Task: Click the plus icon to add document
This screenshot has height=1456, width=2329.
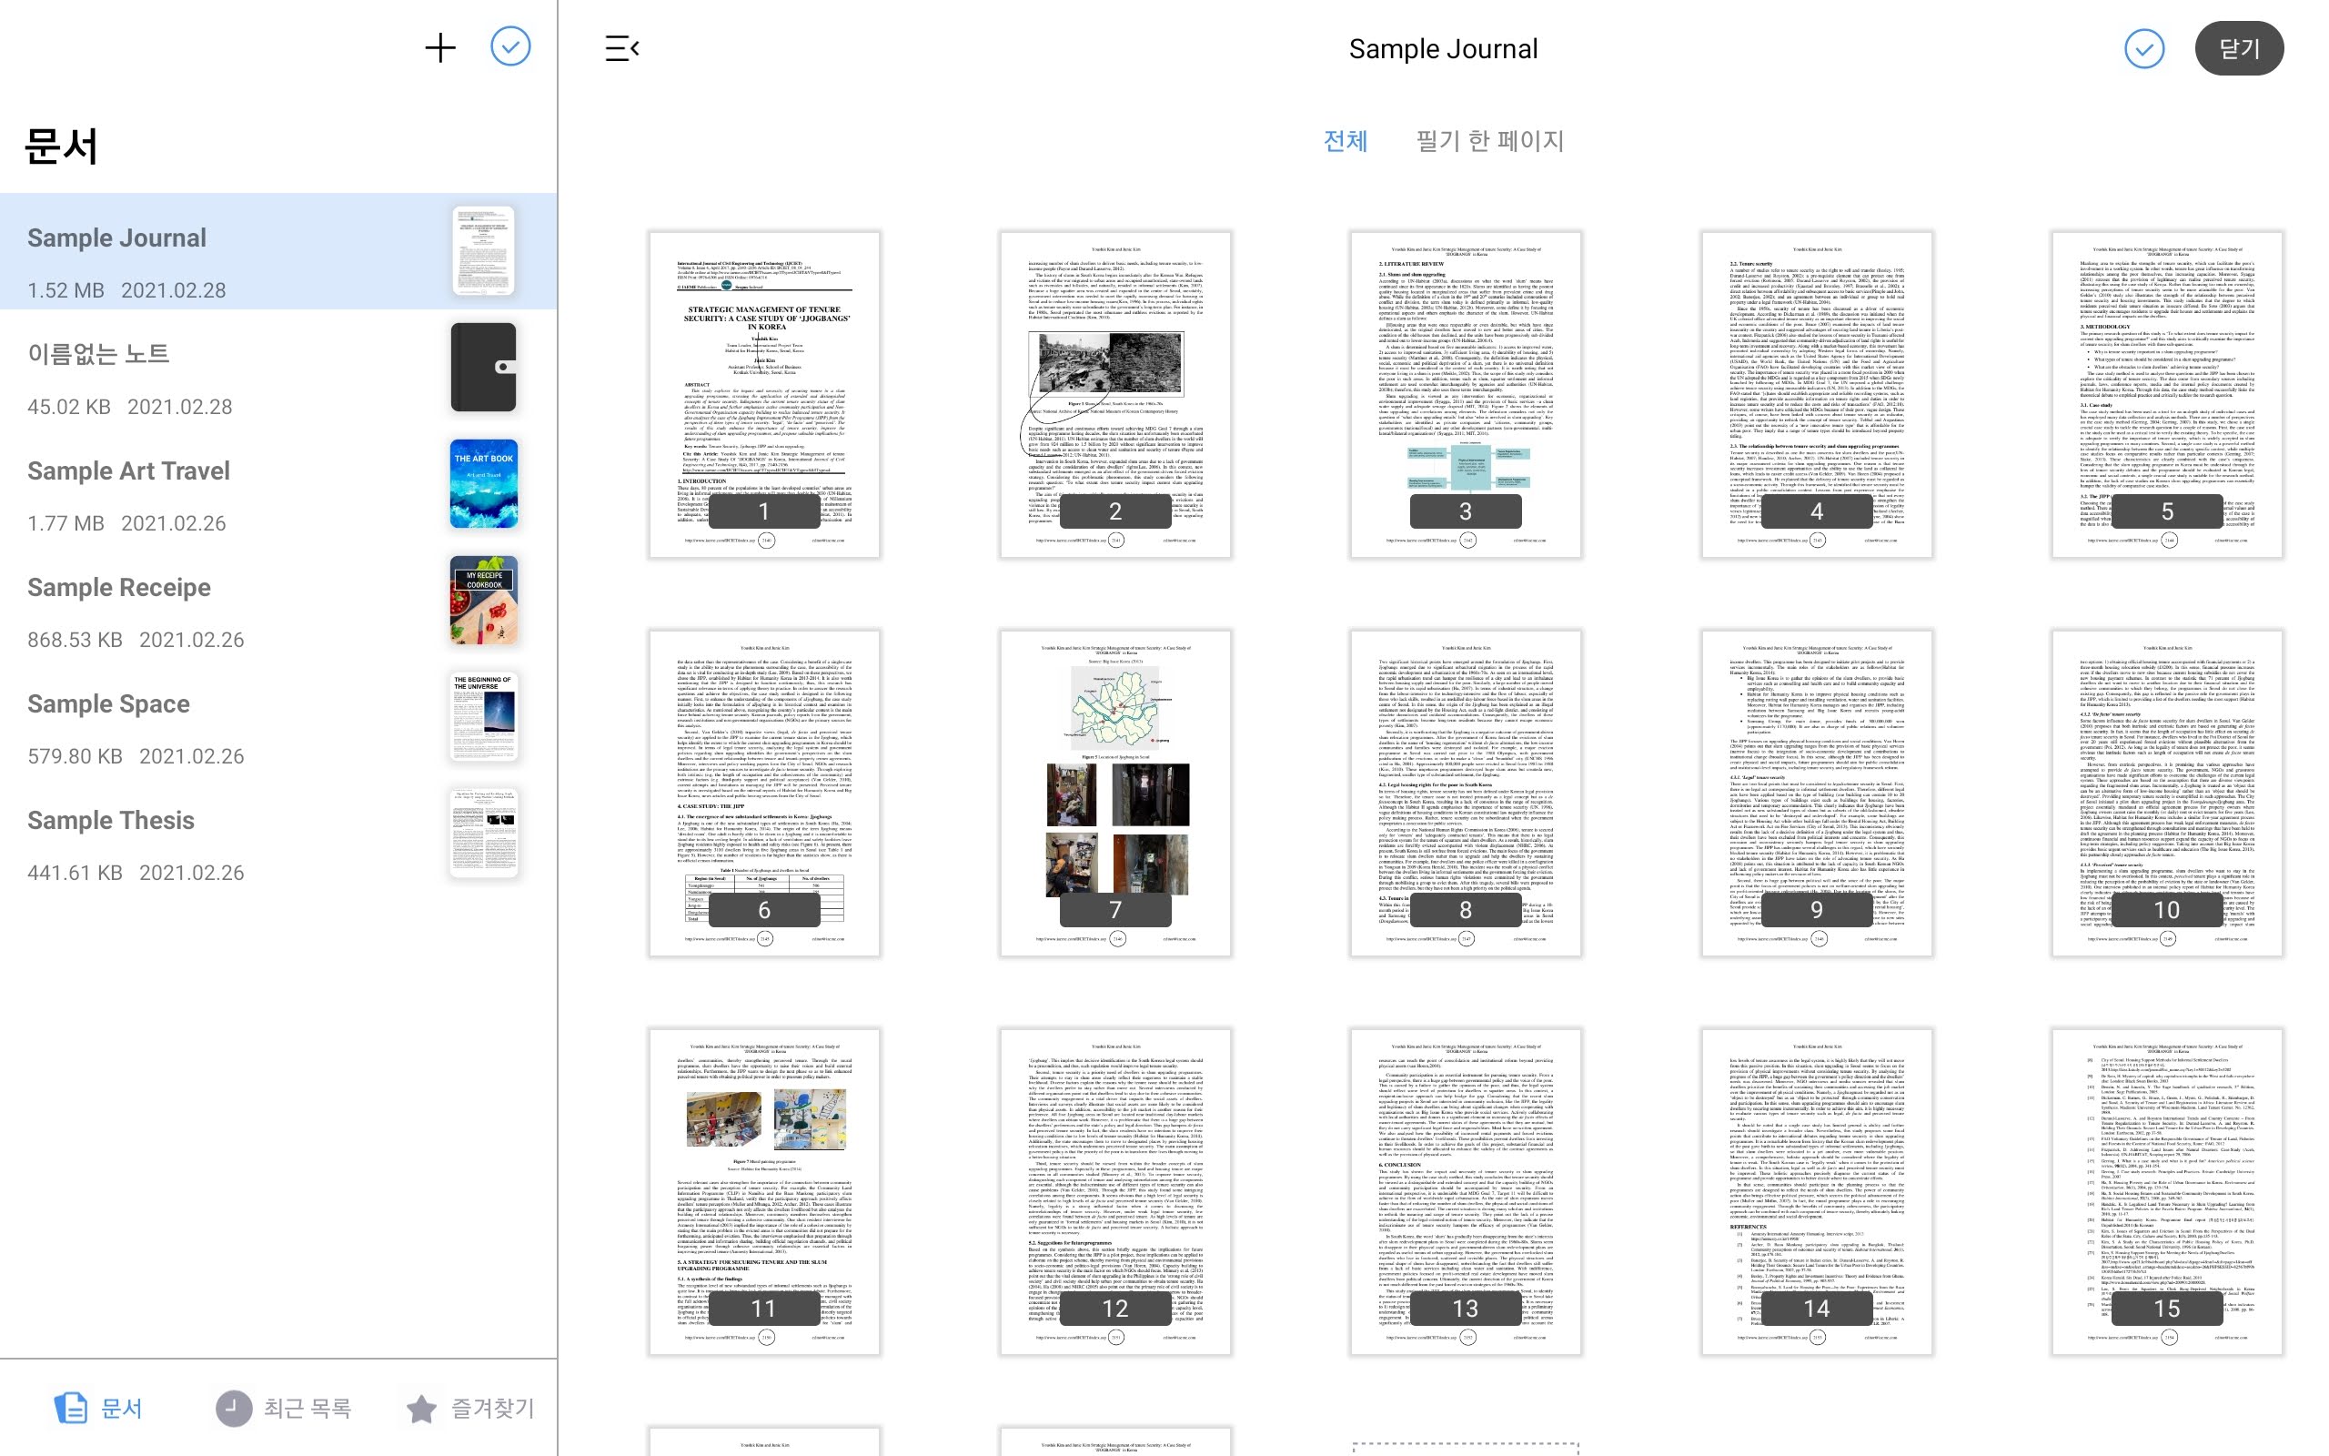Action: pyautogui.click(x=439, y=48)
